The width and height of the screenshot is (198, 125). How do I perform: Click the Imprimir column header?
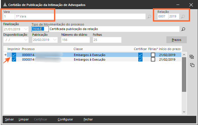click(x=14, y=49)
